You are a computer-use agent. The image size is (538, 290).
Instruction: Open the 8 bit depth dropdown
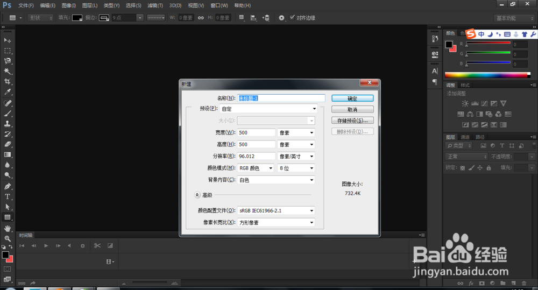(x=296, y=168)
